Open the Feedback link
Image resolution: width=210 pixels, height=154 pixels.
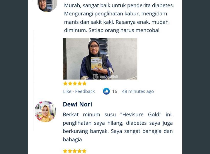click(x=85, y=91)
